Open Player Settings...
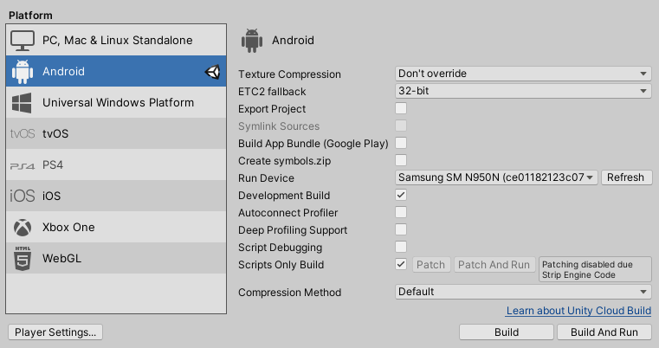 coord(55,332)
